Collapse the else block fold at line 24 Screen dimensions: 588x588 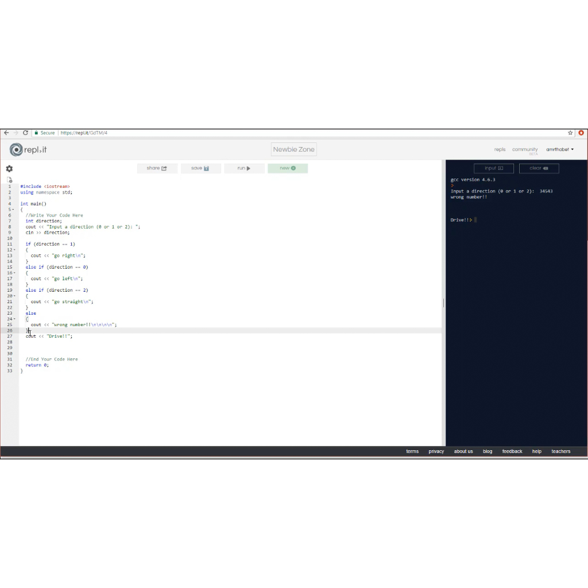14,319
